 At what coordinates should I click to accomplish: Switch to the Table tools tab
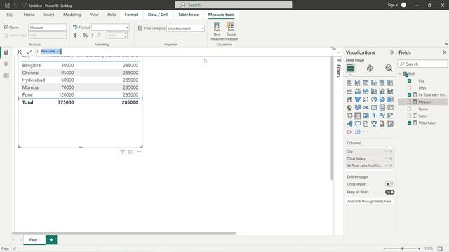tap(188, 15)
